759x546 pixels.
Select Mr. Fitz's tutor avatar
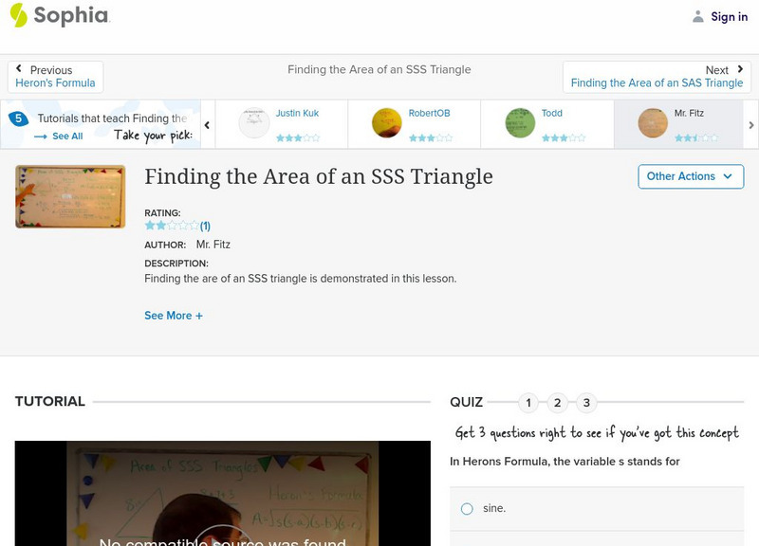pos(653,120)
